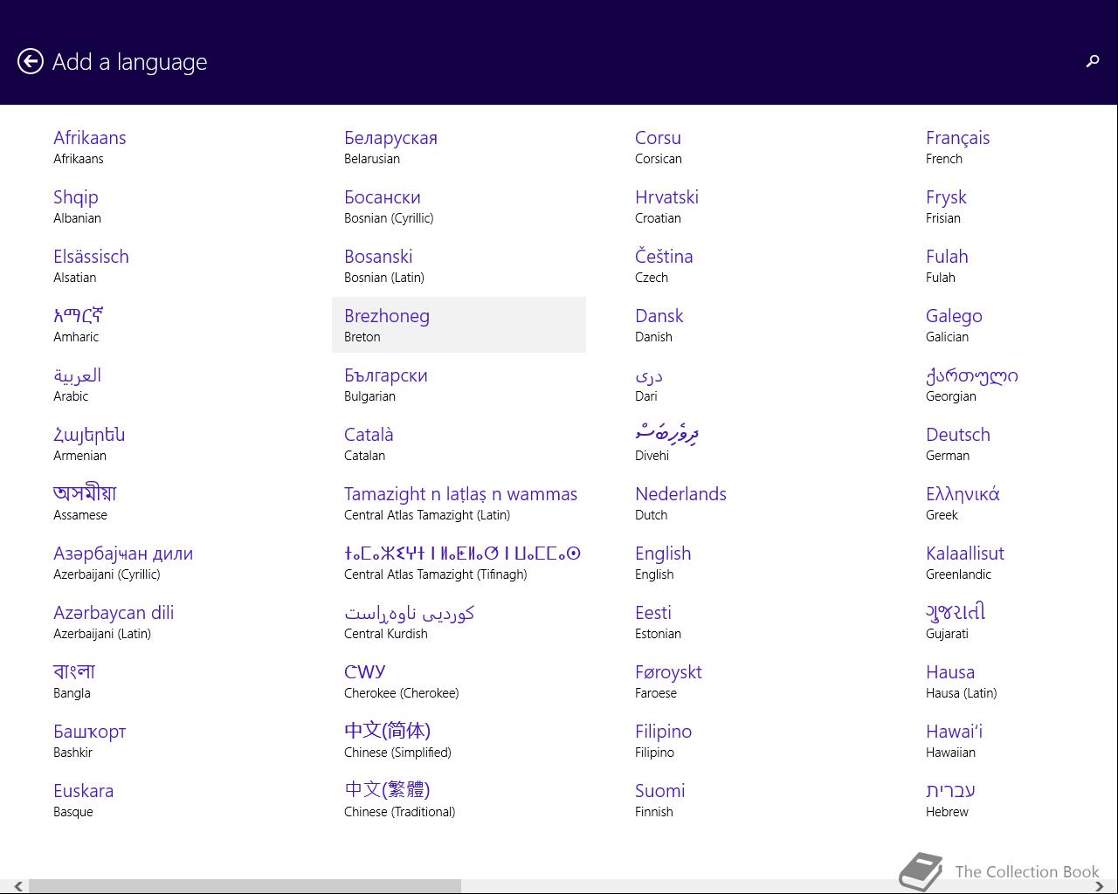Select the Bashkir language entry

(x=168, y=740)
